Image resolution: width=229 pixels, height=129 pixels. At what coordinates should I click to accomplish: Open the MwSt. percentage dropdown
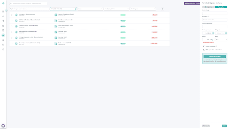coord(221,40)
